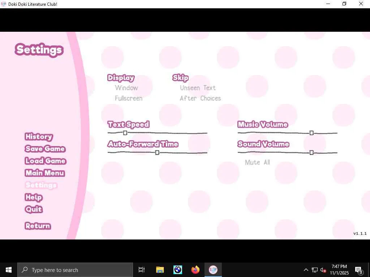The image size is (370, 277).
Task: Click the Text Speed slider handle
Action: pyautogui.click(x=125, y=133)
